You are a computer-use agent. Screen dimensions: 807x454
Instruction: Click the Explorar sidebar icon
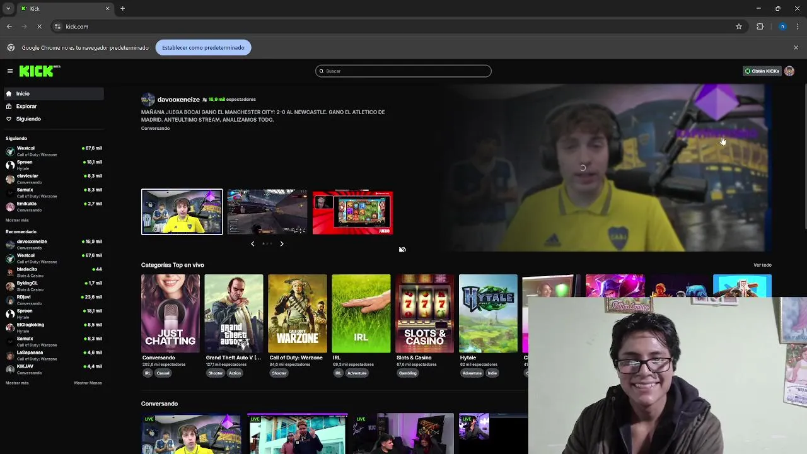(x=9, y=107)
